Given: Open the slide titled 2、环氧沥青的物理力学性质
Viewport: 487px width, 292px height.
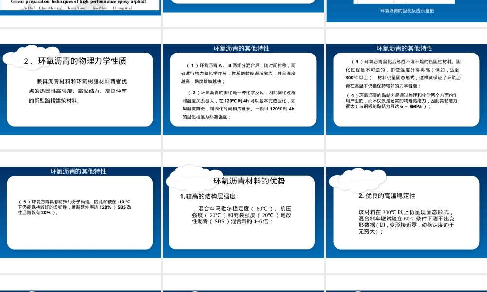Looking at the screenshot, I should coord(80,90).
